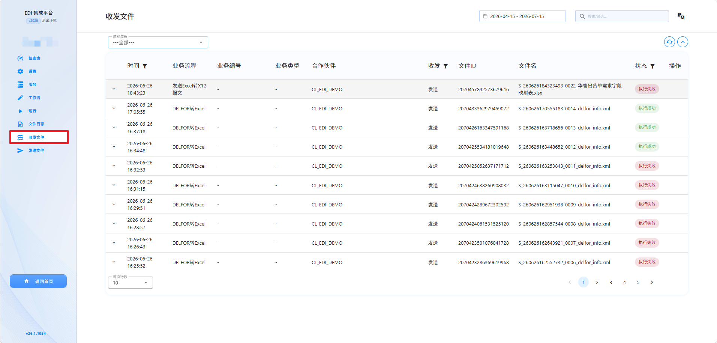The height and width of the screenshot is (343, 717).
Task: Expand the row timed 16:29:51
Action: click(114, 205)
